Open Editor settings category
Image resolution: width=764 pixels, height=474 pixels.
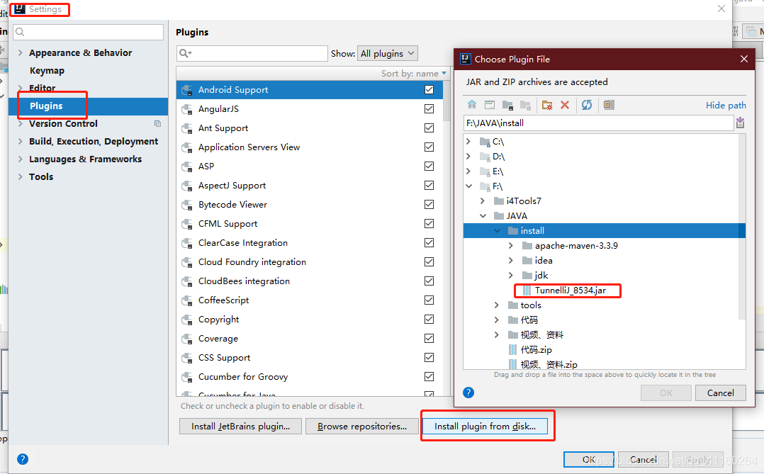pos(42,88)
